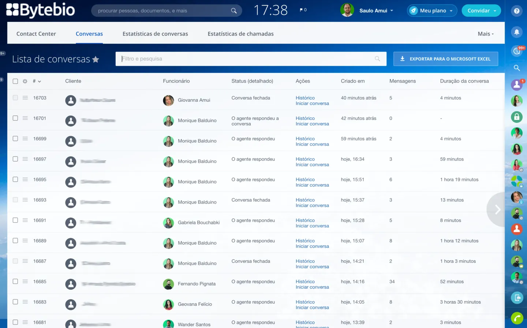Click the purple user icon with badge 1
This screenshot has width=527, height=328.
516,85
